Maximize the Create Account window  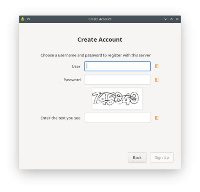pyautogui.click(x=171, y=19)
